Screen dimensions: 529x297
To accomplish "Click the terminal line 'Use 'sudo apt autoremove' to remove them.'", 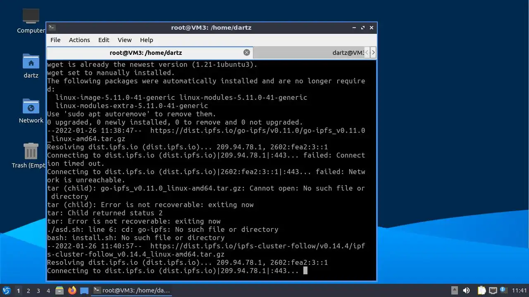I will (131, 114).
